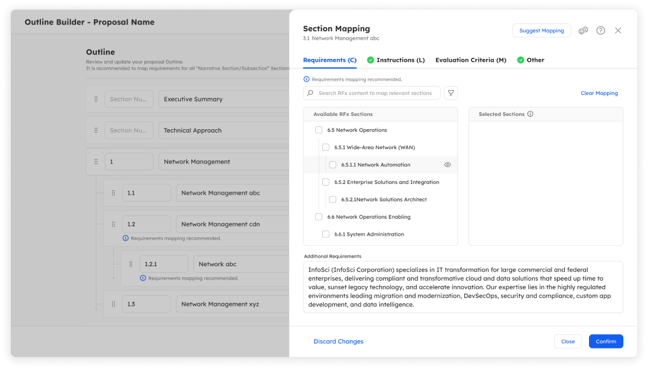This screenshot has height=369, width=648.
Task: Click Suggest Mapping button
Action: (x=541, y=31)
